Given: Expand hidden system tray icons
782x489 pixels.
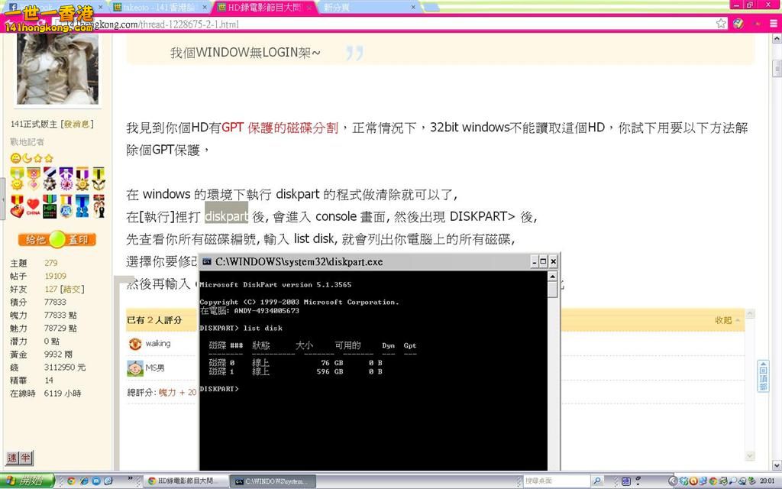Looking at the screenshot, I should pos(673,481).
